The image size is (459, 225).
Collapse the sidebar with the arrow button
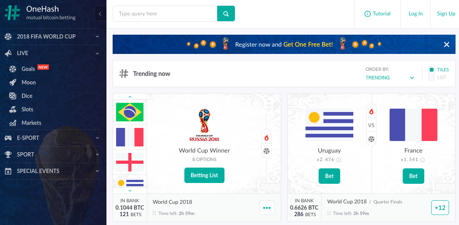click(100, 13)
